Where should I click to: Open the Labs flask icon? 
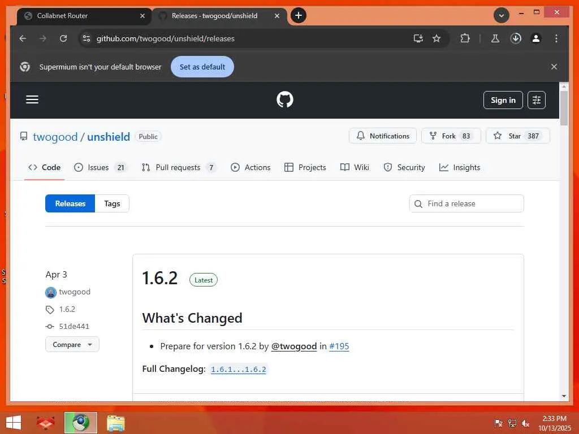pyautogui.click(x=495, y=38)
